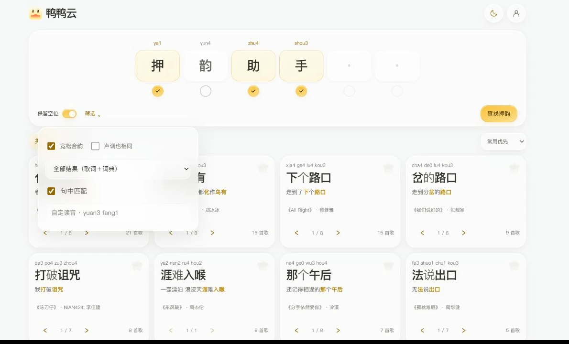This screenshot has width=569, height=344.
Task: Favorite the 那个午后 card
Action: 388,266
